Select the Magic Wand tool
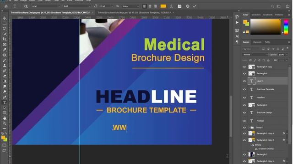293x164 pixels. 5,34
